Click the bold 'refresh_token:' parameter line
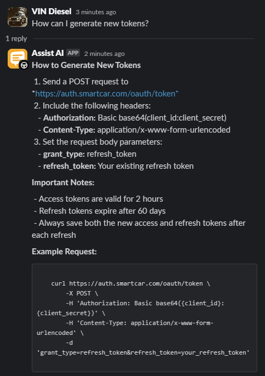 (x=116, y=166)
